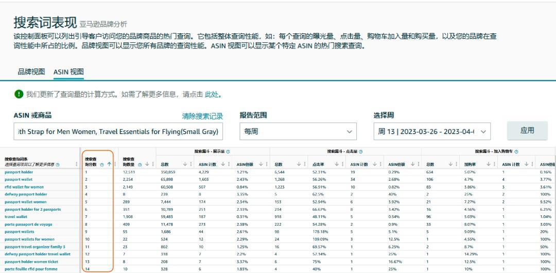Open column menu for 点击率
The height and width of the screenshot is (273, 556).
[342, 164]
